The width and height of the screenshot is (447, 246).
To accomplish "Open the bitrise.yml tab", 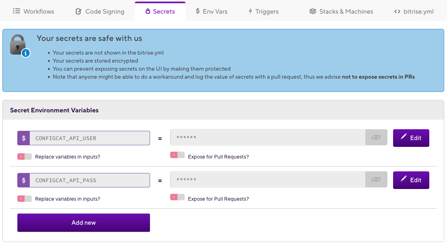I will [x=414, y=11].
